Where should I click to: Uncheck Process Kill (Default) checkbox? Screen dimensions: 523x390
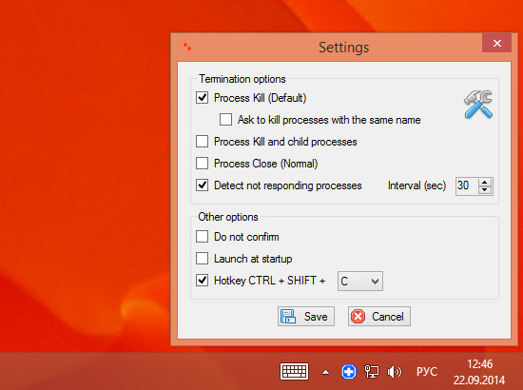coord(203,98)
